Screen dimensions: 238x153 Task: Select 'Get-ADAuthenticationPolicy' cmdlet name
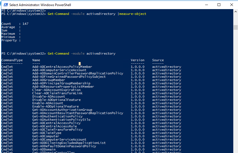(57, 117)
